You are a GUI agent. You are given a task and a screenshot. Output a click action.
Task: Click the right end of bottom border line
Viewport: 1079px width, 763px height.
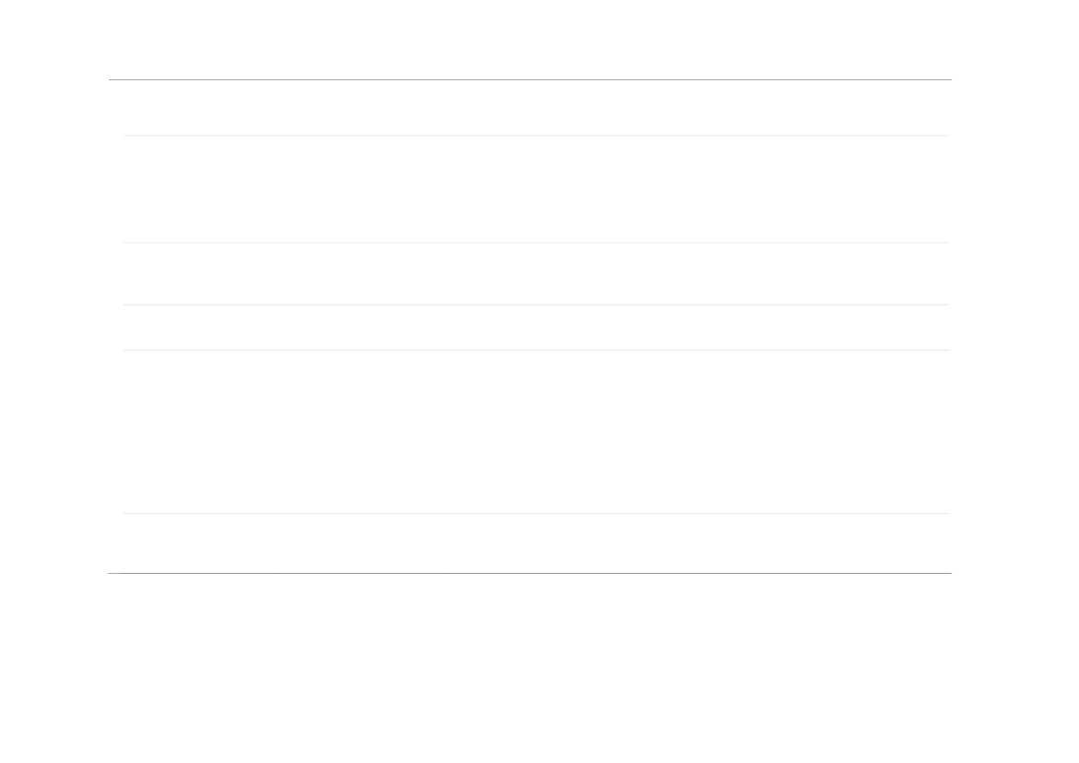pos(950,573)
